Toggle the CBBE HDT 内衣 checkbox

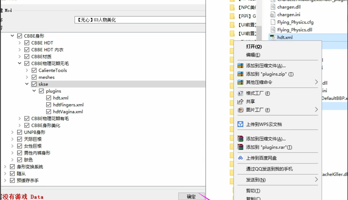(27, 50)
